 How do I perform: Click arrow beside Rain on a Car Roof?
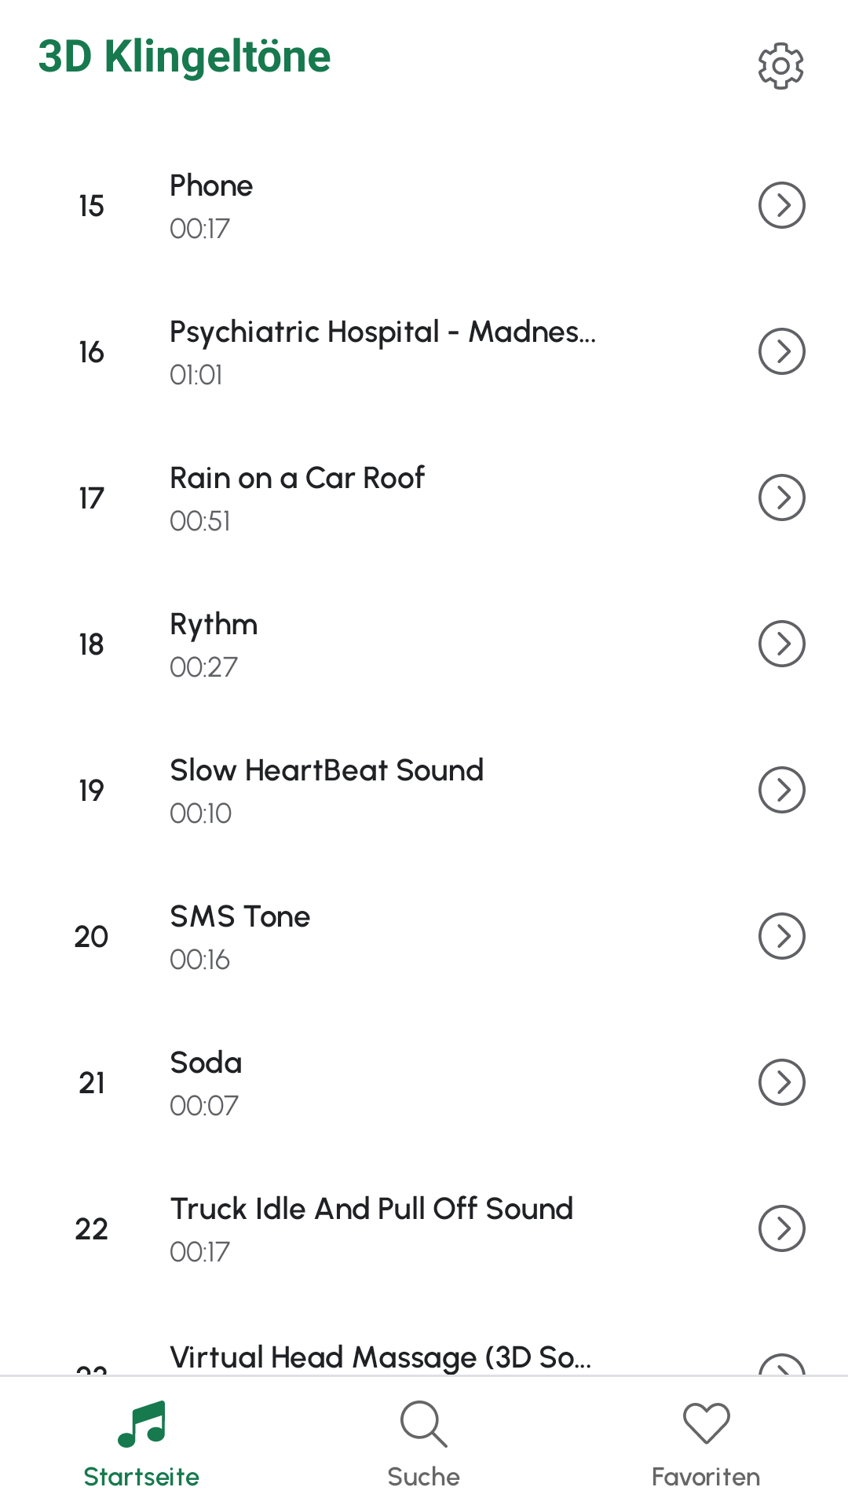(781, 497)
